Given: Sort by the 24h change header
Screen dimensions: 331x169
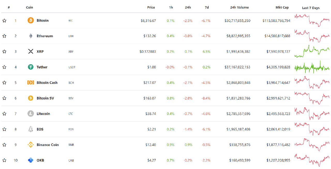Looking at the screenshot, I should pos(188,7).
